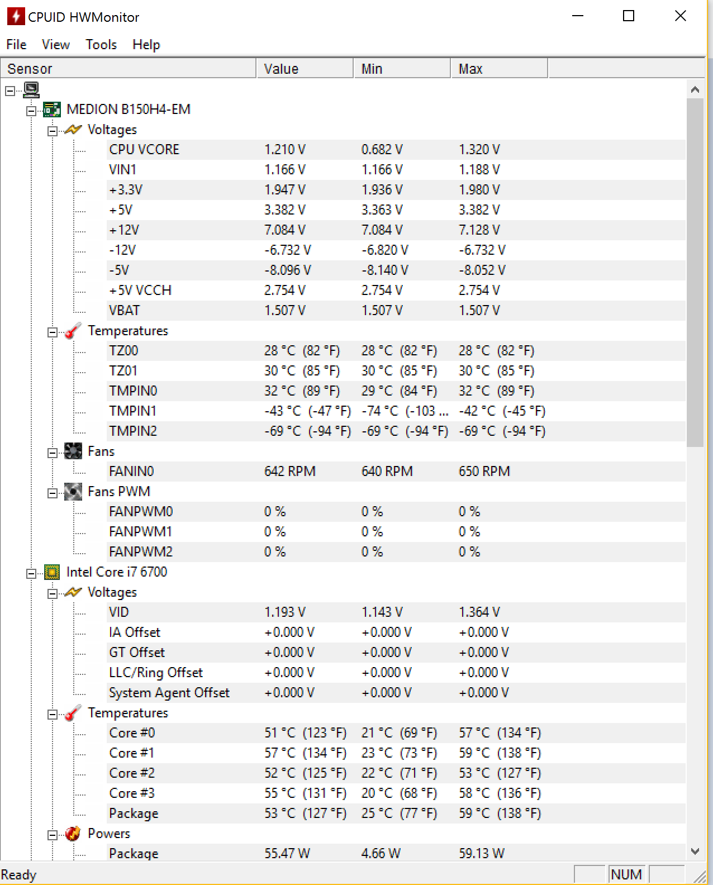Select the TZ00 temperature row
Screen dimensions: 713x885
pyautogui.click(x=396, y=351)
